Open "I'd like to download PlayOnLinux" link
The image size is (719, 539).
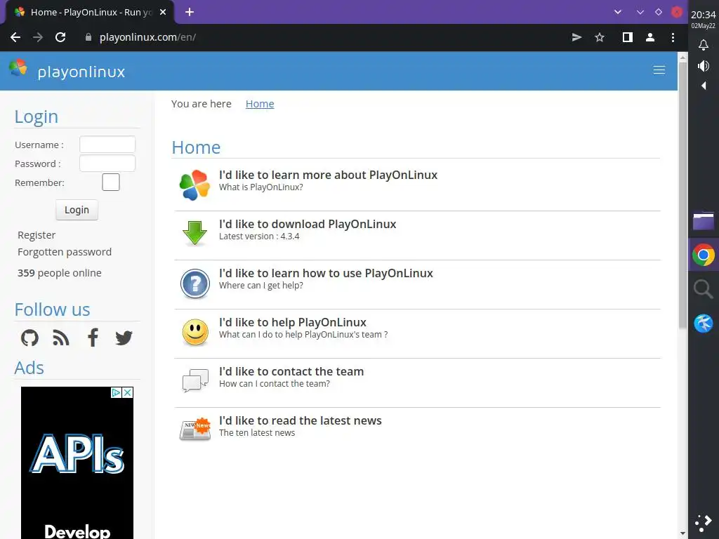(308, 224)
